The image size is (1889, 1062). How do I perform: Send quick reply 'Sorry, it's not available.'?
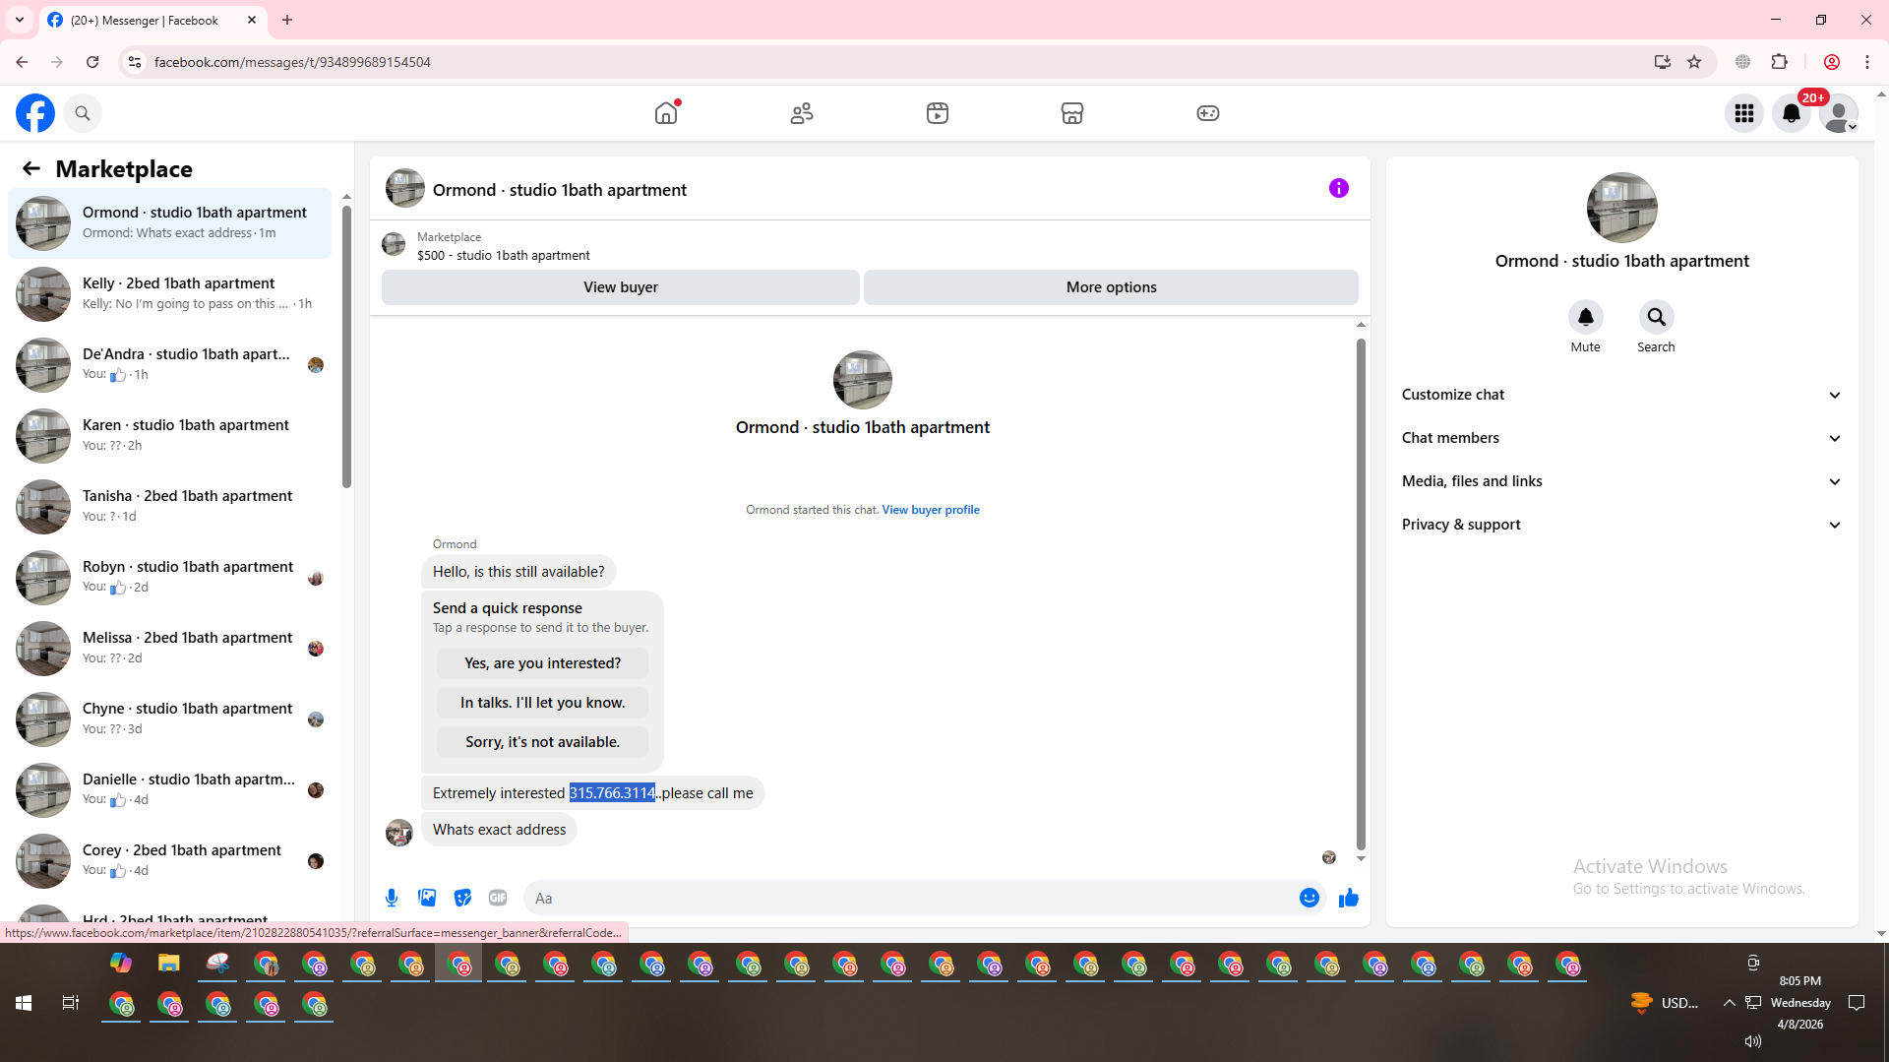(543, 742)
